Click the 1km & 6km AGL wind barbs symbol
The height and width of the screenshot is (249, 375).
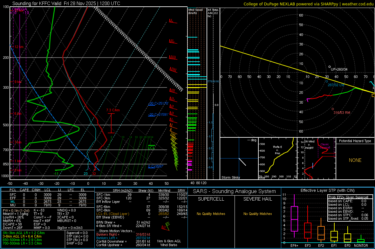click(166, 226)
